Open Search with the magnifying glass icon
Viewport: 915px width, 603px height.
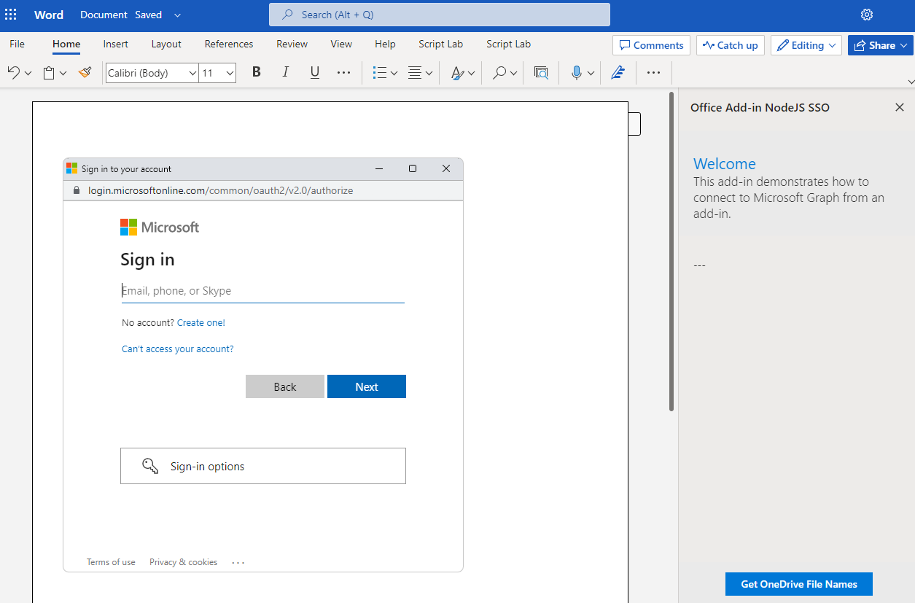pos(499,72)
